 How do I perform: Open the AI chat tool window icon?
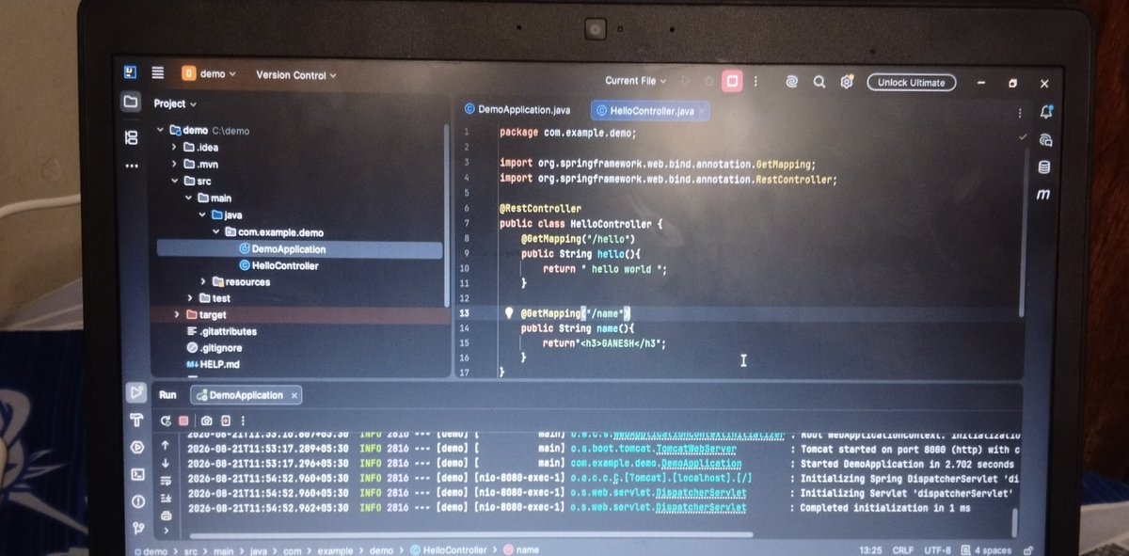[1045, 140]
